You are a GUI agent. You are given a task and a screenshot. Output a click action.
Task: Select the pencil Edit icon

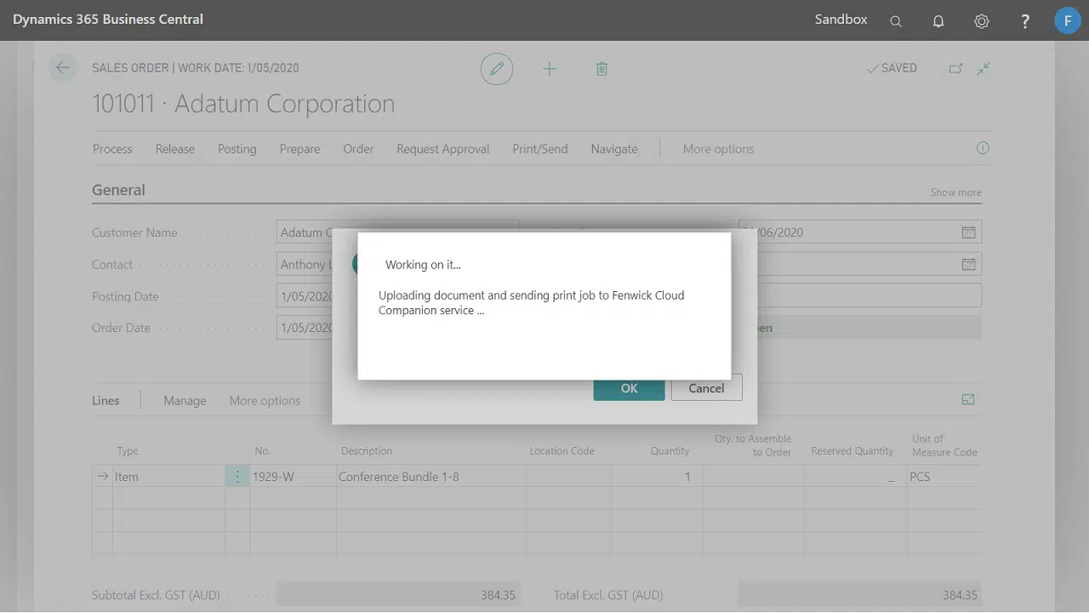pyautogui.click(x=497, y=68)
